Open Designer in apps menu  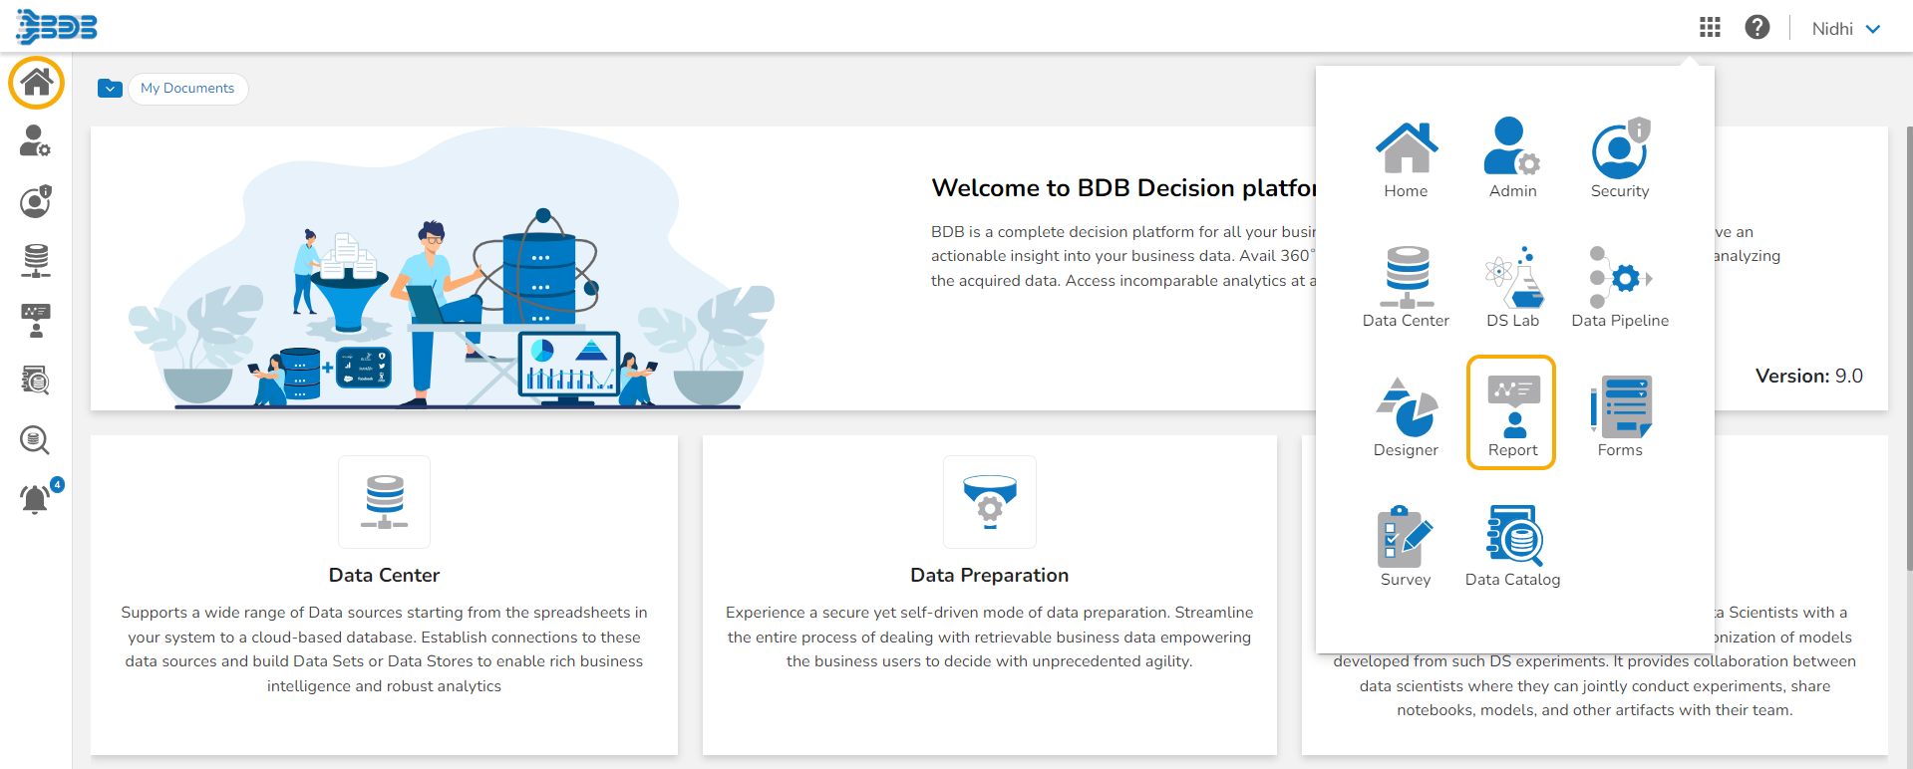point(1406,417)
